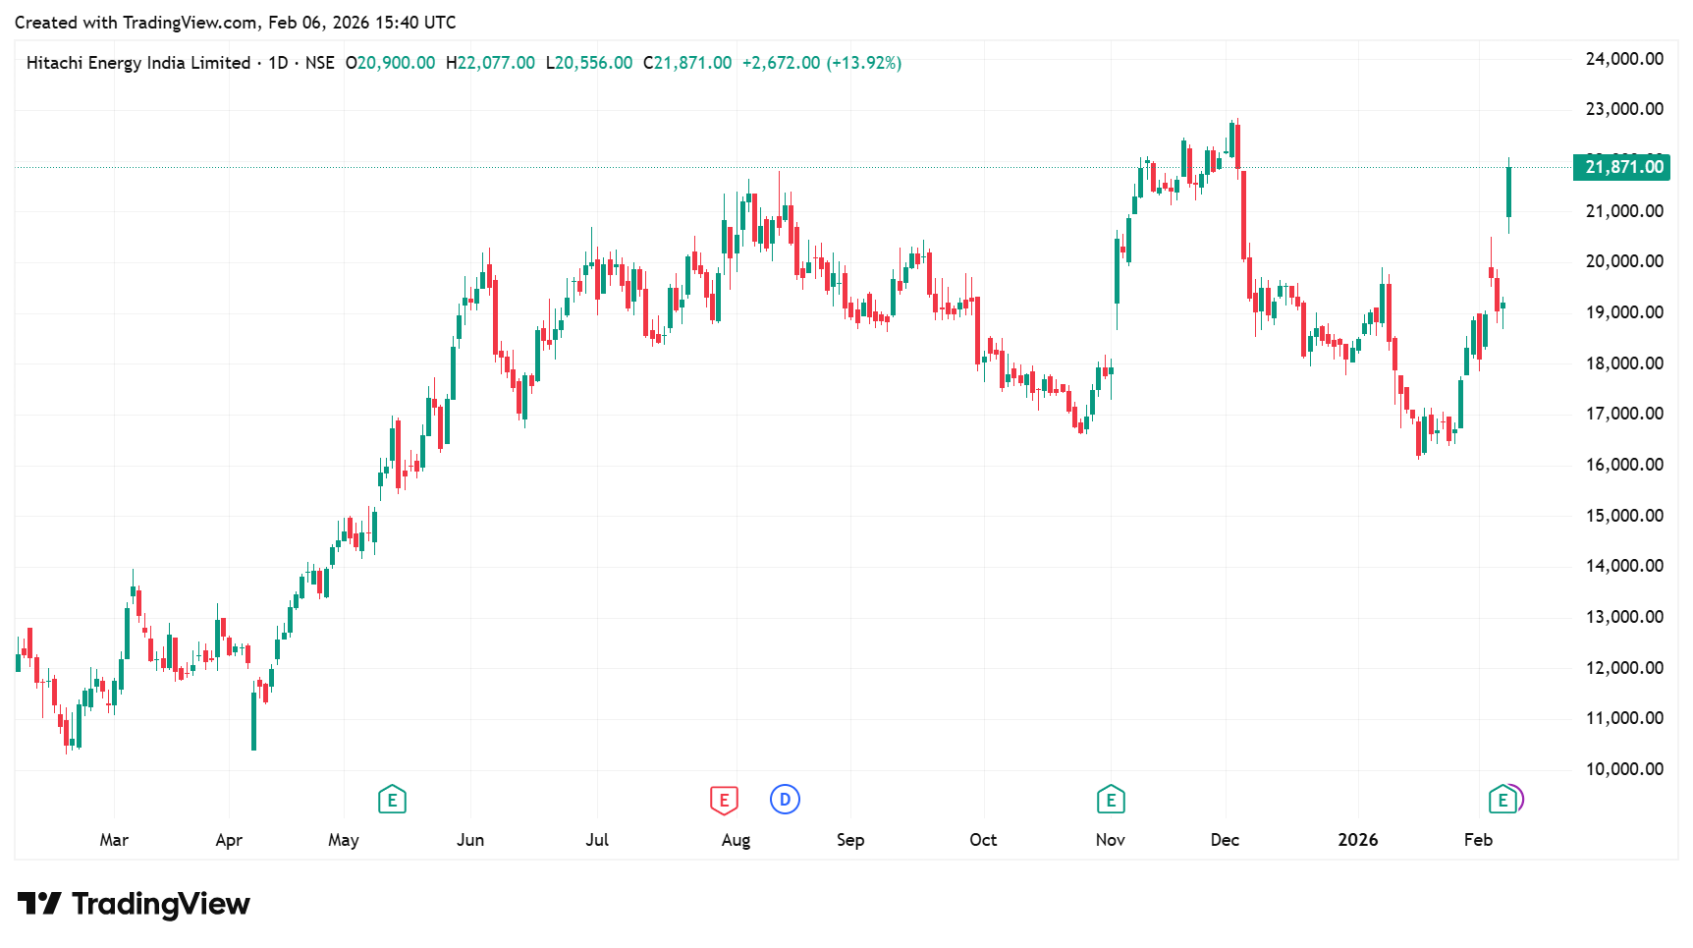
Task: Click the current price label 21,871.00
Action: (x=1624, y=167)
